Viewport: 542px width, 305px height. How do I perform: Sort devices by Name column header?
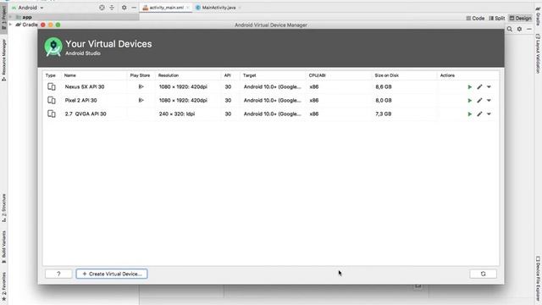tap(69, 75)
